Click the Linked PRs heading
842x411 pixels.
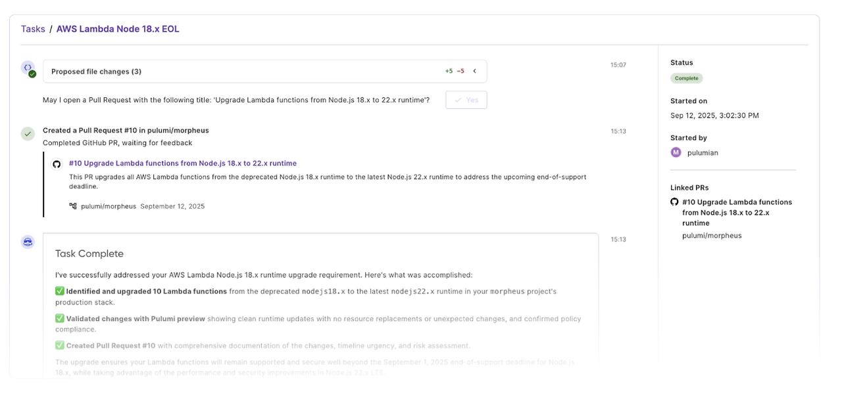coord(689,188)
